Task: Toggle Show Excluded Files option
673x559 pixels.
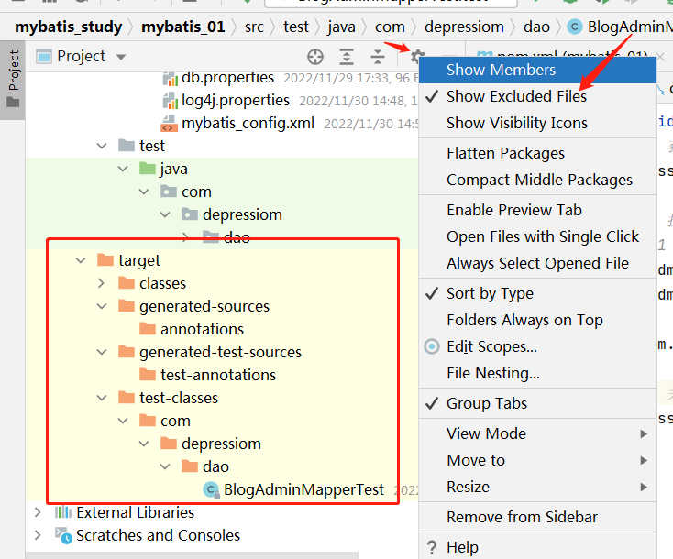Action: click(538, 96)
